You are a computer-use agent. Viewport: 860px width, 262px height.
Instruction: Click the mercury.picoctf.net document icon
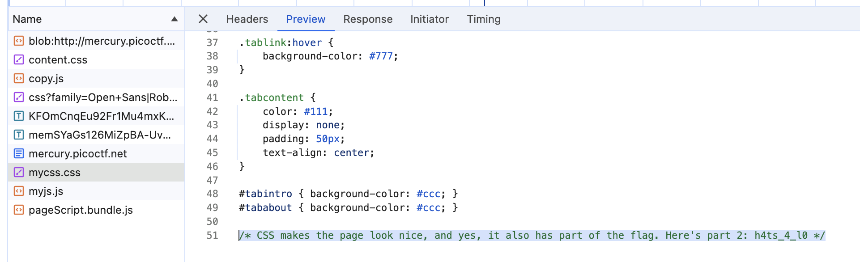pyautogui.click(x=18, y=154)
